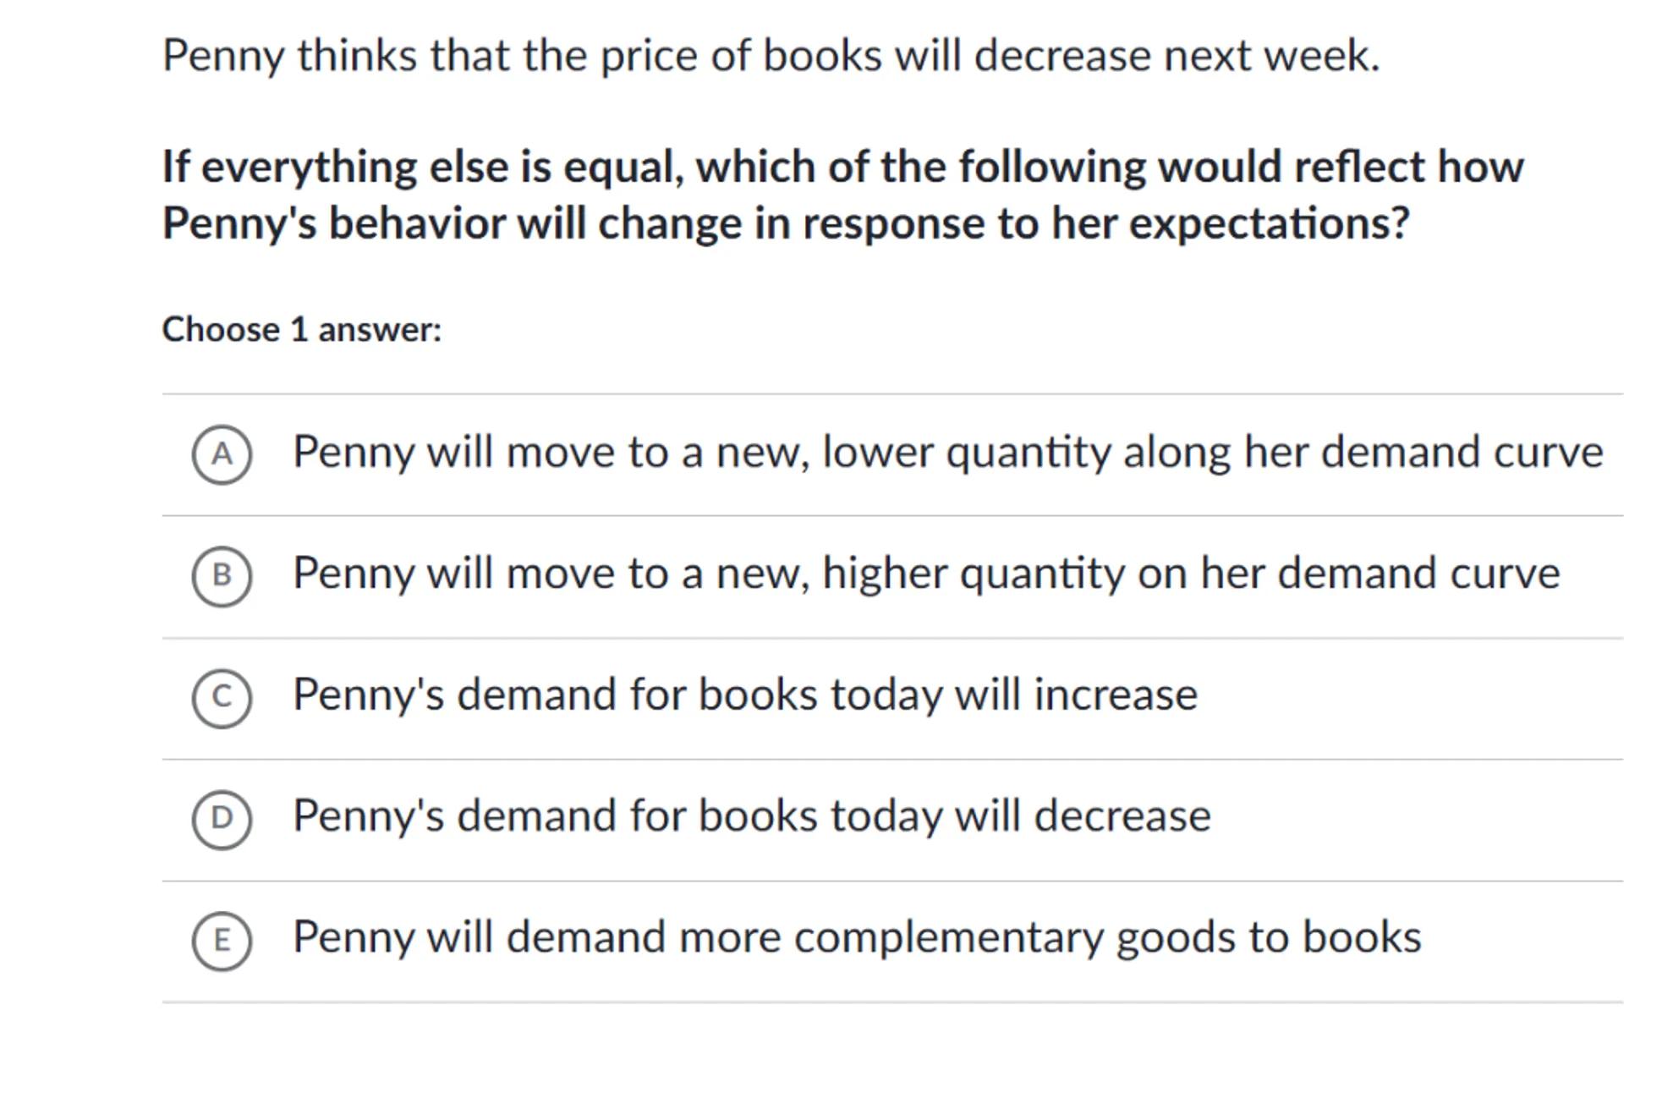Image resolution: width=1662 pixels, height=1104 pixels.
Task: Click the "Choose 1 answer:" label
Action: [x=301, y=329]
